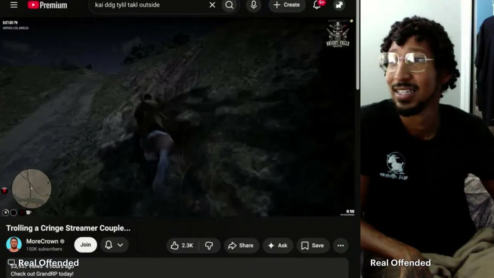The height and width of the screenshot is (278, 494).
Task: Open the MoreCrown channel name link
Action: [42, 241]
